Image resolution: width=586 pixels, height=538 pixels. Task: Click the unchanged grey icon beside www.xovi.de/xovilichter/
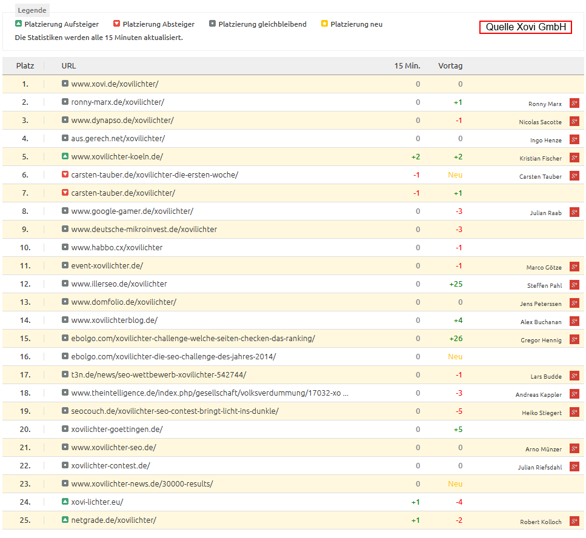65,84
